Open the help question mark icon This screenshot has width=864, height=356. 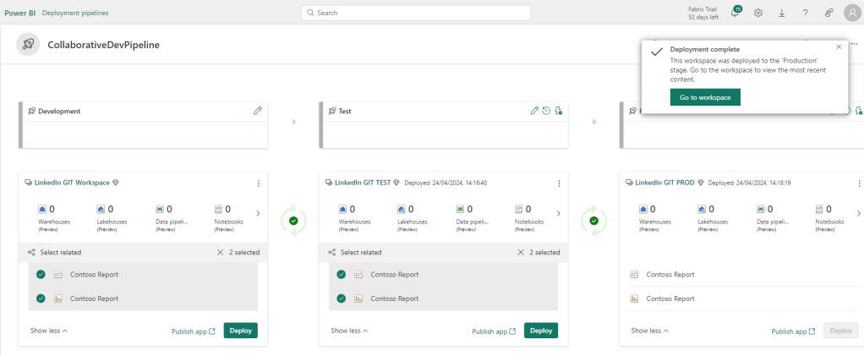[x=805, y=13]
